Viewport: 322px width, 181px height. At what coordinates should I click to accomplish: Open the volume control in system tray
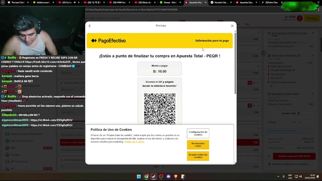point(300,176)
